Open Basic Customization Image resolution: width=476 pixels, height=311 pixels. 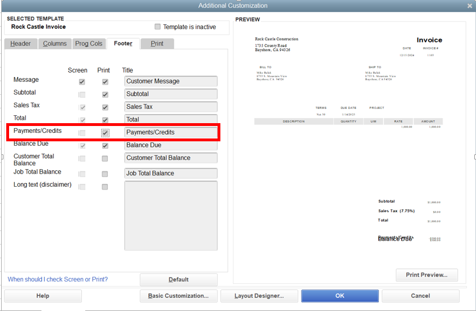tap(178, 296)
